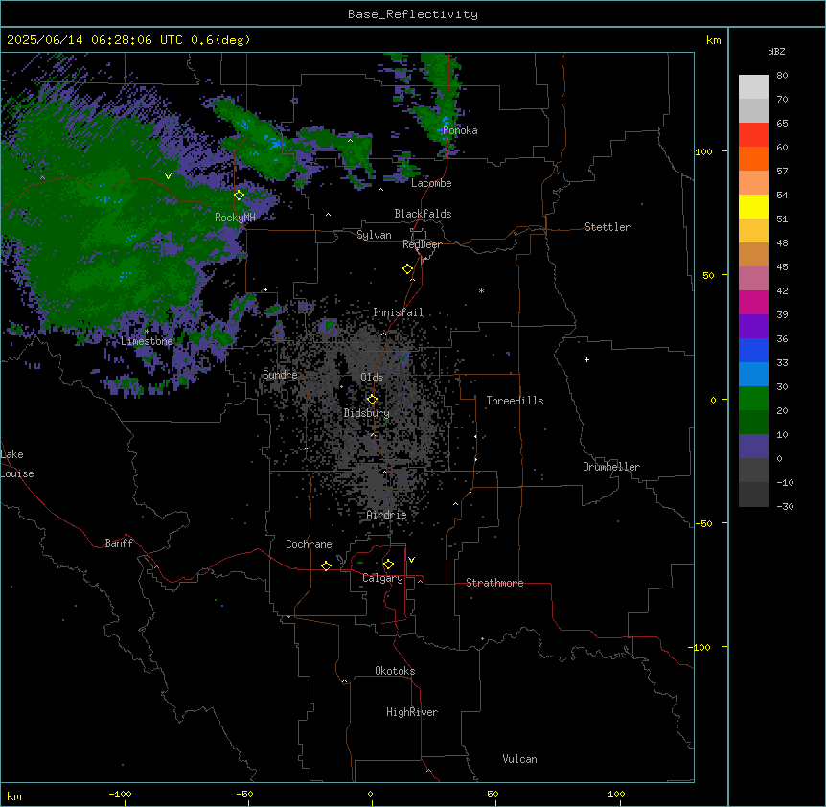Select the bright green 20-30 dBZ legend swatch
826x807 pixels.
click(753, 399)
